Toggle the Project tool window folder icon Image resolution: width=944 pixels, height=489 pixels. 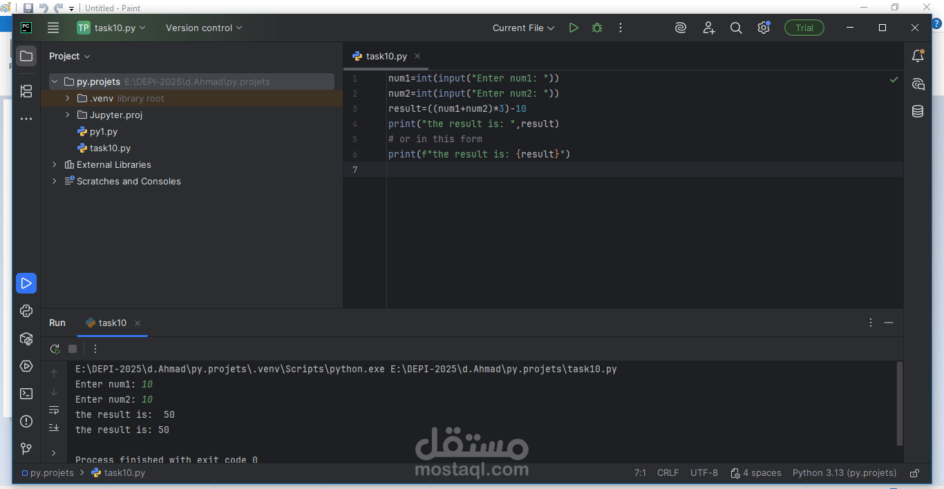(26, 56)
